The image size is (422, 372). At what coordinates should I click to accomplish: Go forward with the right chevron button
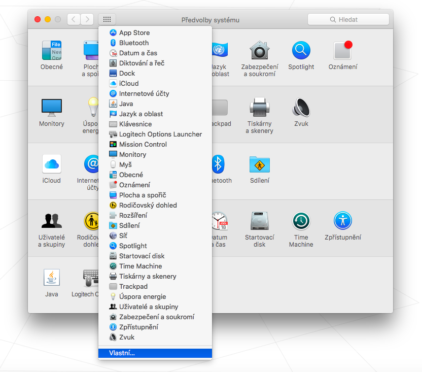click(x=87, y=19)
